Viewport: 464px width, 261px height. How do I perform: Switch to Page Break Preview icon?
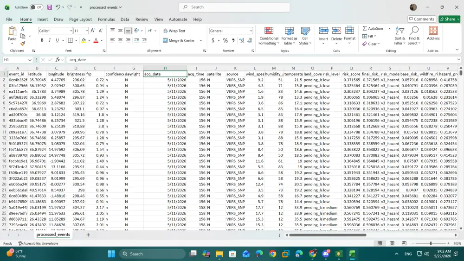(404, 243)
